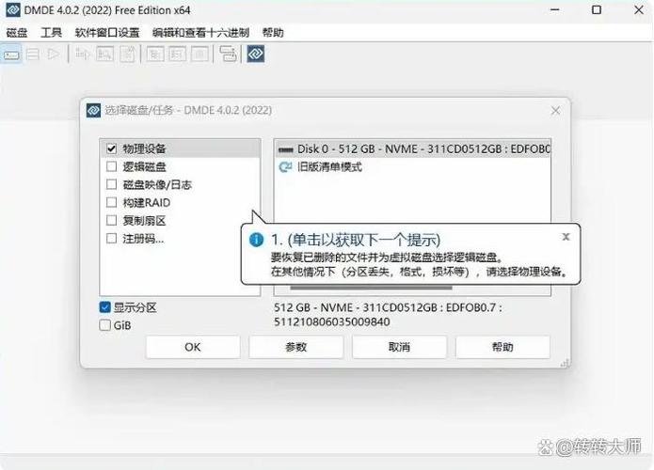Click the horizontal scrollbar under the disk list
654x470 pixels.
[x=371, y=288]
